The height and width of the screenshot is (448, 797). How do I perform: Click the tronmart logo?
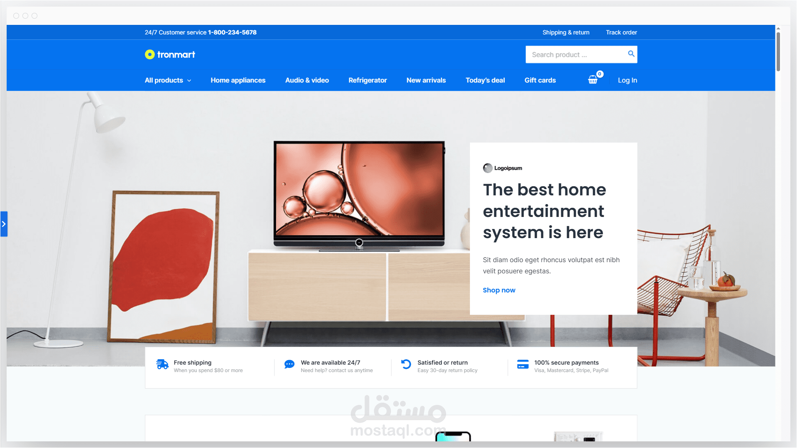[170, 55]
